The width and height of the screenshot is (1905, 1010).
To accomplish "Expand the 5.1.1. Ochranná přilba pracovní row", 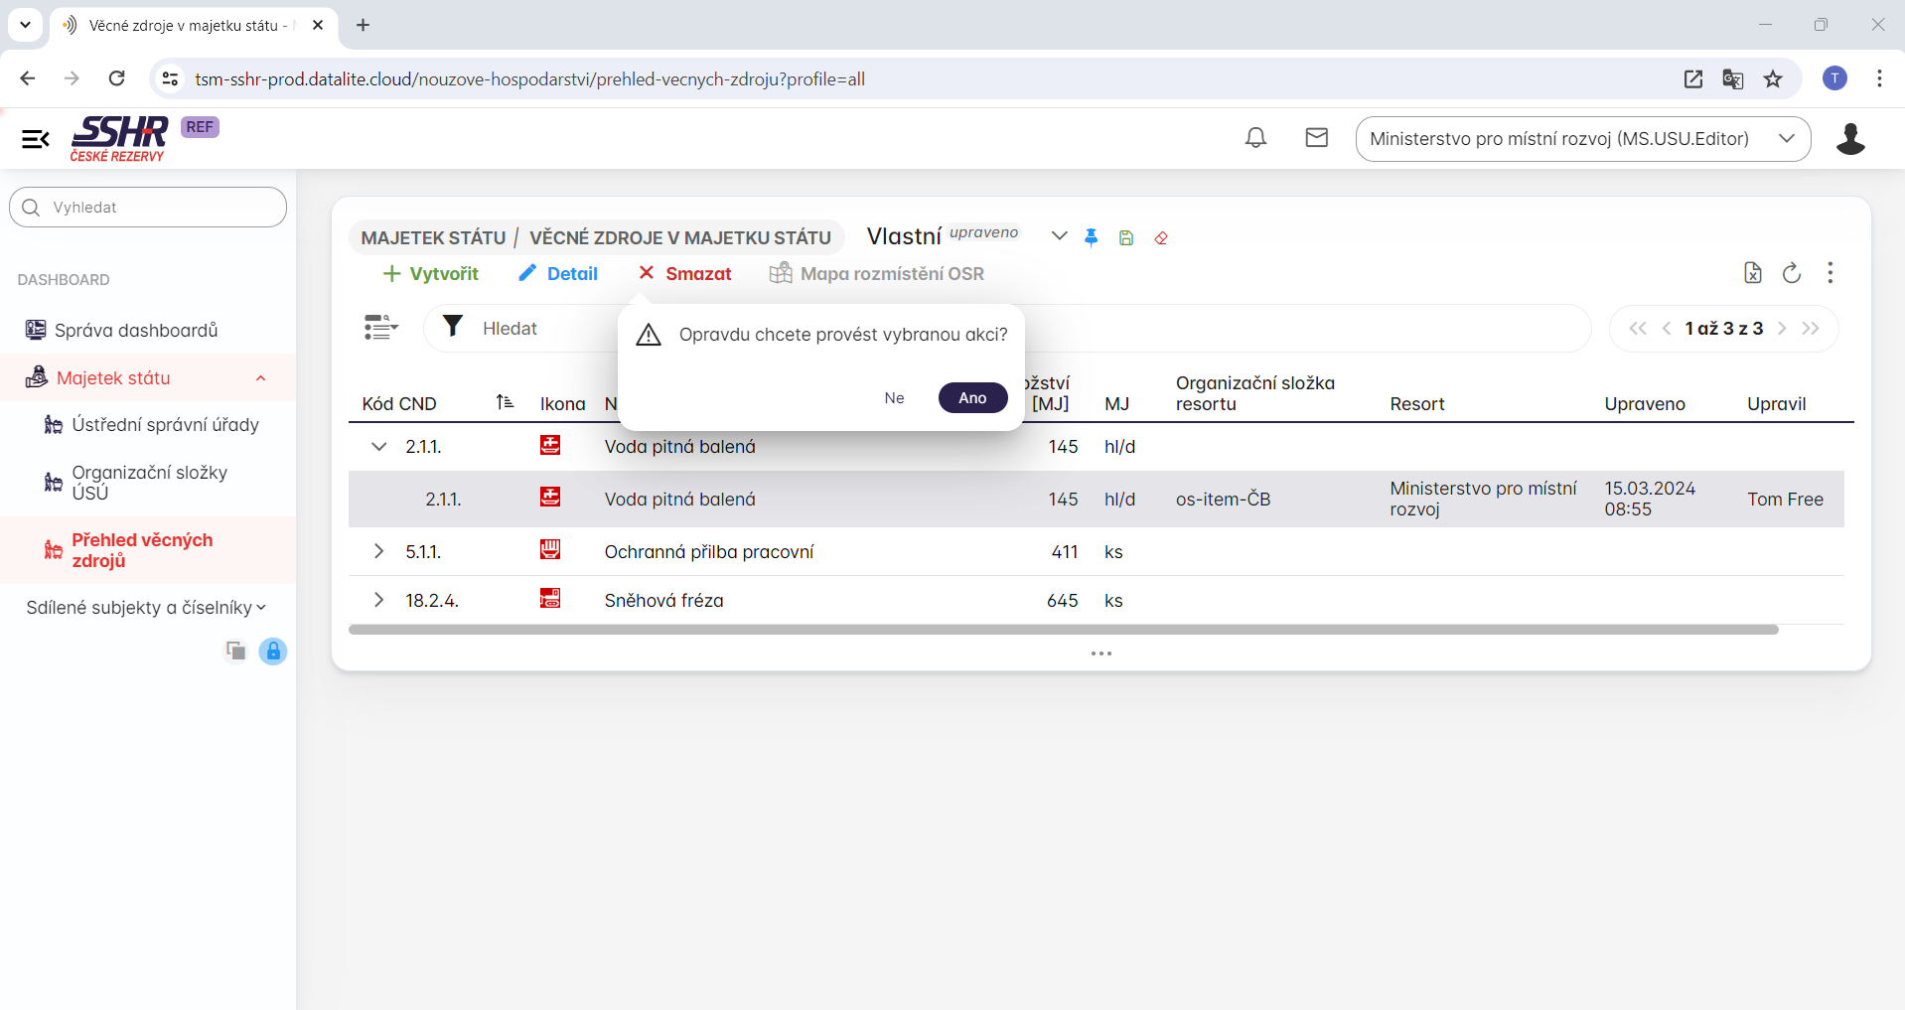I will click(x=378, y=551).
